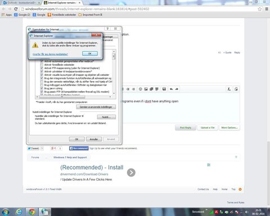Viewport: 270px width, 216px height.
Task: Click OK in the Internet Explorer warning dialog
Action: (x=90, y=53)
